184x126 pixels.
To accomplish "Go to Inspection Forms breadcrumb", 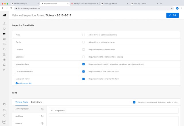I will pyautogui.click(x=34, y=15).
